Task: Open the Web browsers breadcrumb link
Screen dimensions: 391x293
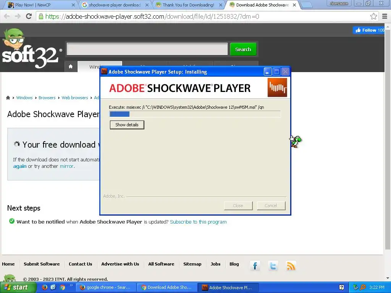Action: click(x=75, y=98)
